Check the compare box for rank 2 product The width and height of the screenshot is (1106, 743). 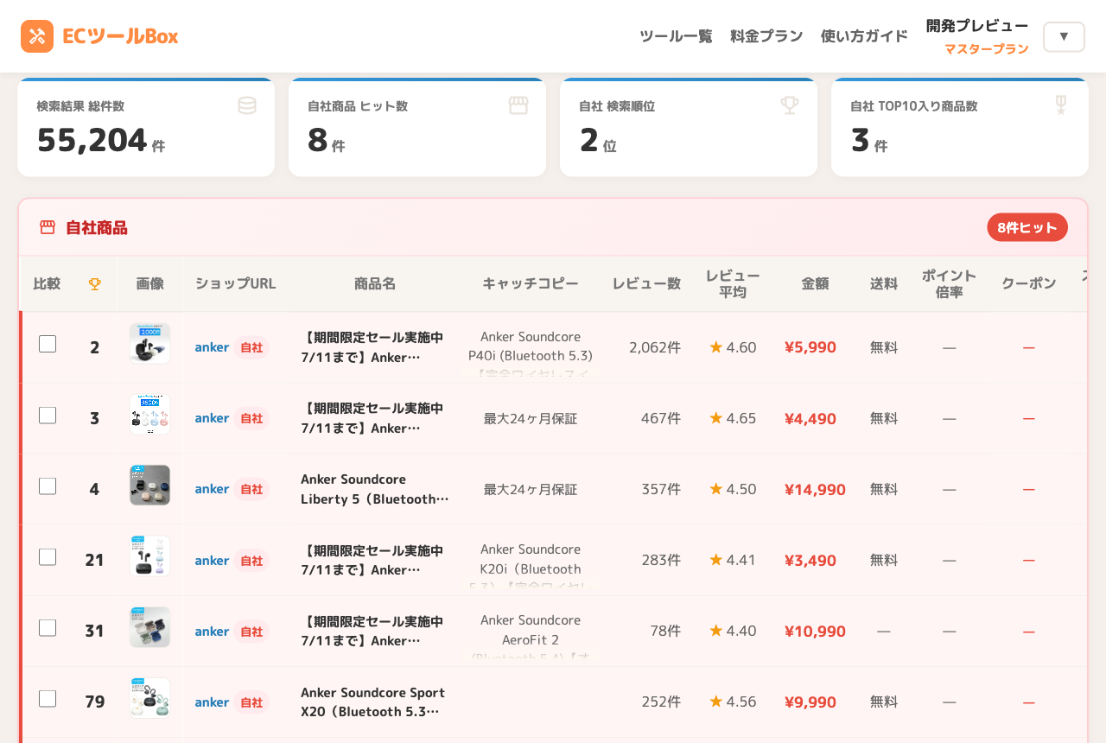(x=48, y=344)
